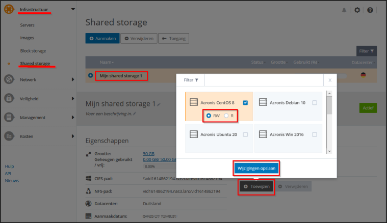Click the orange logo icon in the sidebar
This screenshot has width=387, height=223.
pos(9,9)
